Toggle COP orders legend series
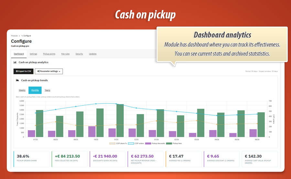291x179 pixels. pos(136,143)
